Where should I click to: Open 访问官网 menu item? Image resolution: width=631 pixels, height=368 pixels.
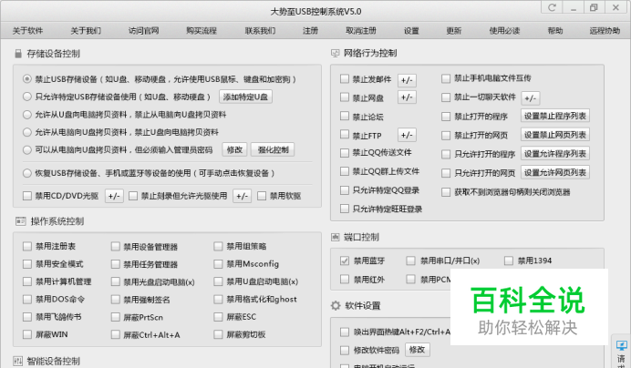point(144,31)
